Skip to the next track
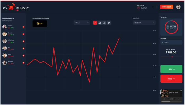This screenshot has height=105, width=185. tap(175, 99)
